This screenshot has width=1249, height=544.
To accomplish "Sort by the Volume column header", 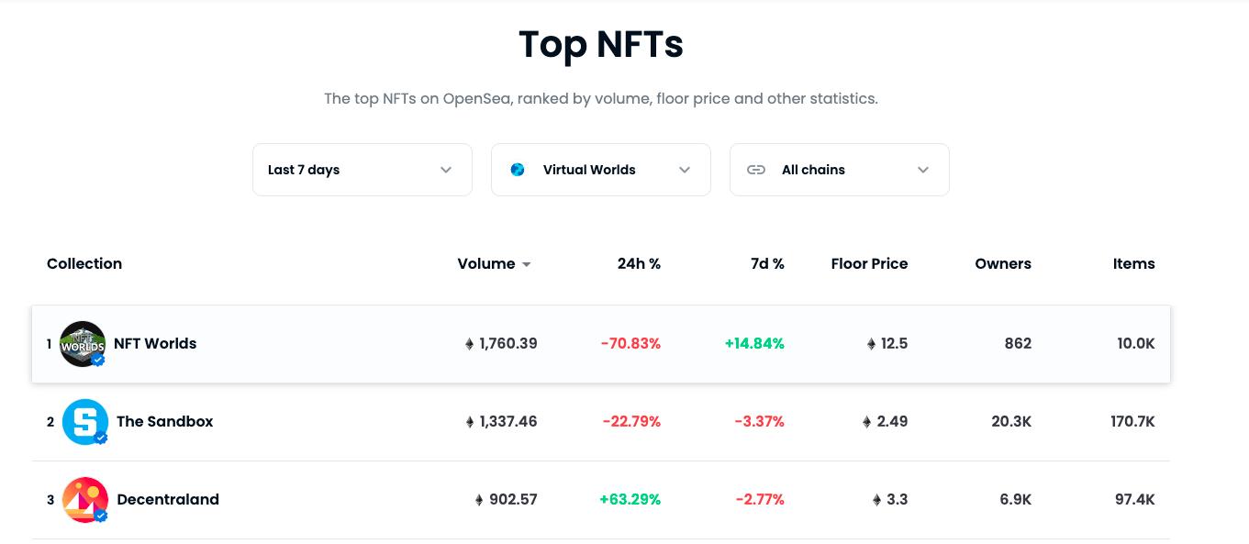I will 486,264.
